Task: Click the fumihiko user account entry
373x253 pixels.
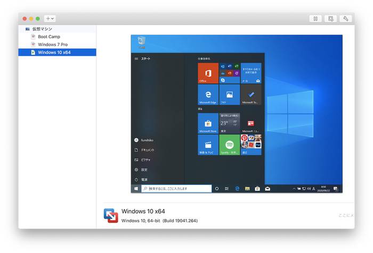Action: 144,140
